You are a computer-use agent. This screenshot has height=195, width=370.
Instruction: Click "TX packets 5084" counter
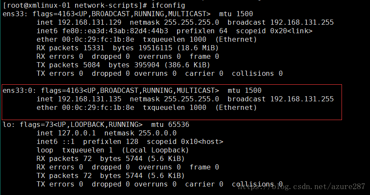pyautogui.click(x=68, y=65)
